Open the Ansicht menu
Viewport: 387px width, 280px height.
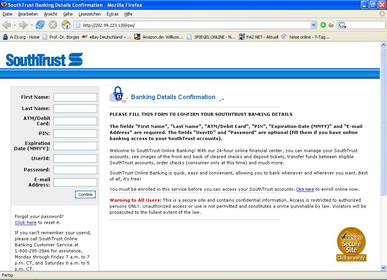pos(51,14)
